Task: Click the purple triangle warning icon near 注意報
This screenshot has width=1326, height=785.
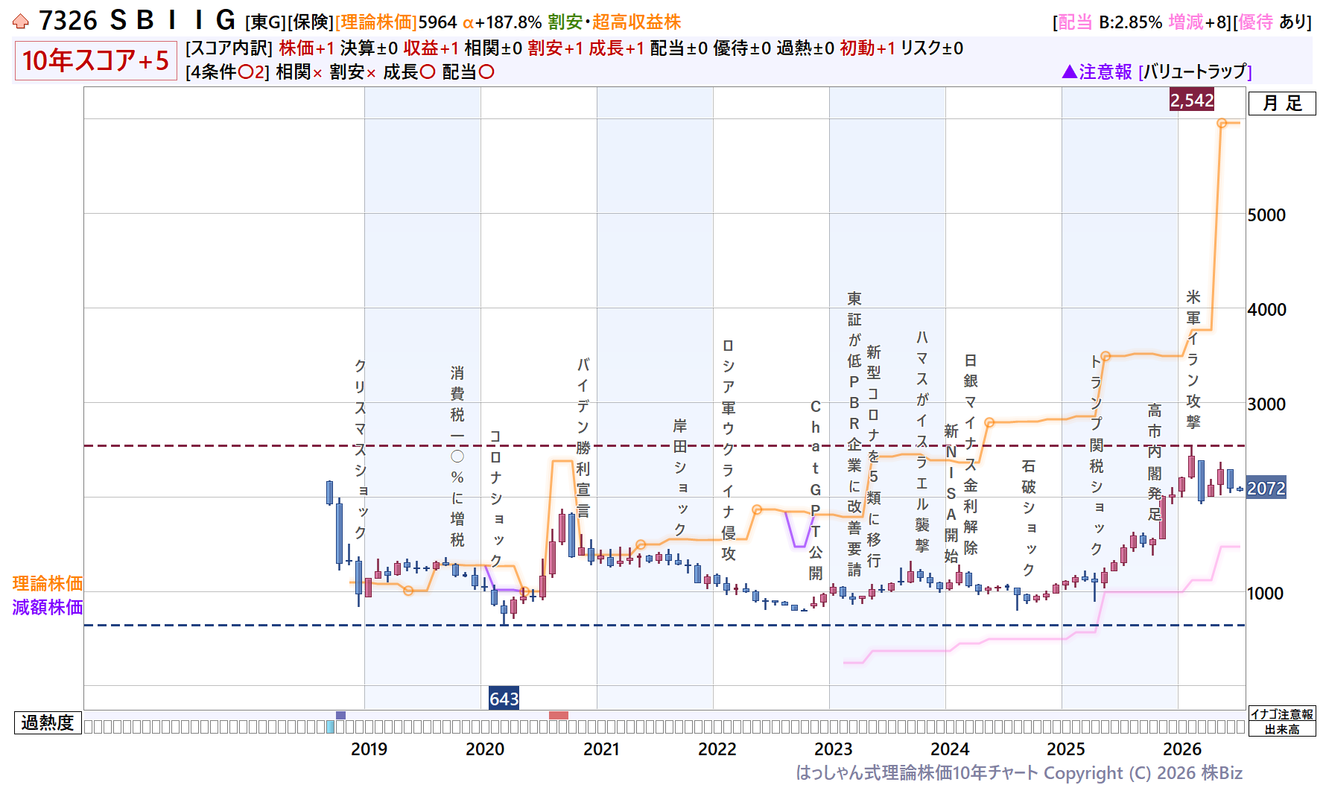Action: (1069, 71)
